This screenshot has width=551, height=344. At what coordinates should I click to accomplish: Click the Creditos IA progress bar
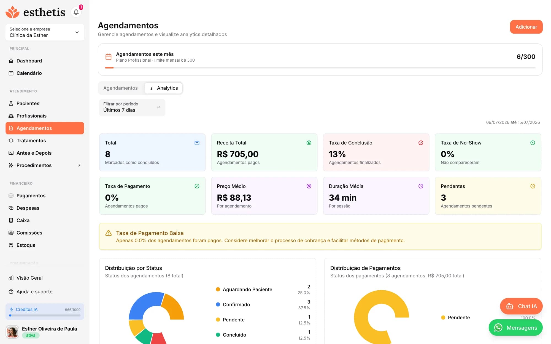coord(45,316)
